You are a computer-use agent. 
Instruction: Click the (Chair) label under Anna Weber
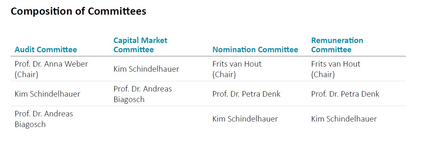26,75
